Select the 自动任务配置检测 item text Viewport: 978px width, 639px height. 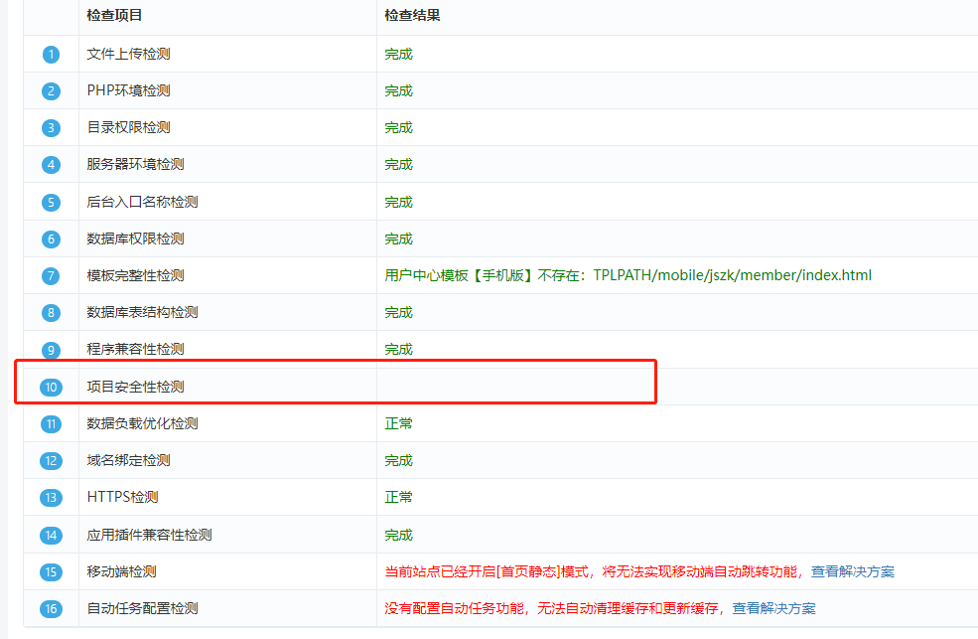click(x=142, y=608)
